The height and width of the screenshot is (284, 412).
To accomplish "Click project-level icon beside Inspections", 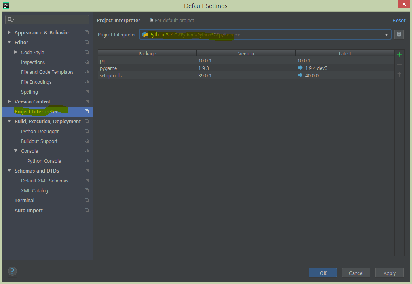I will pos(87,62).
